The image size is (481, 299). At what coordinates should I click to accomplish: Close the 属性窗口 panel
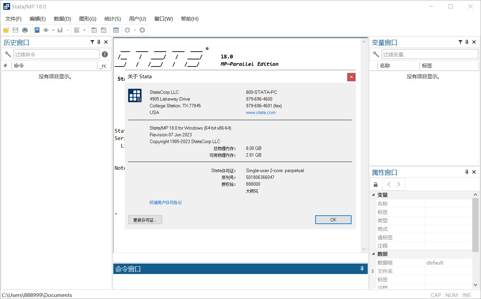[x=474, y=172]
